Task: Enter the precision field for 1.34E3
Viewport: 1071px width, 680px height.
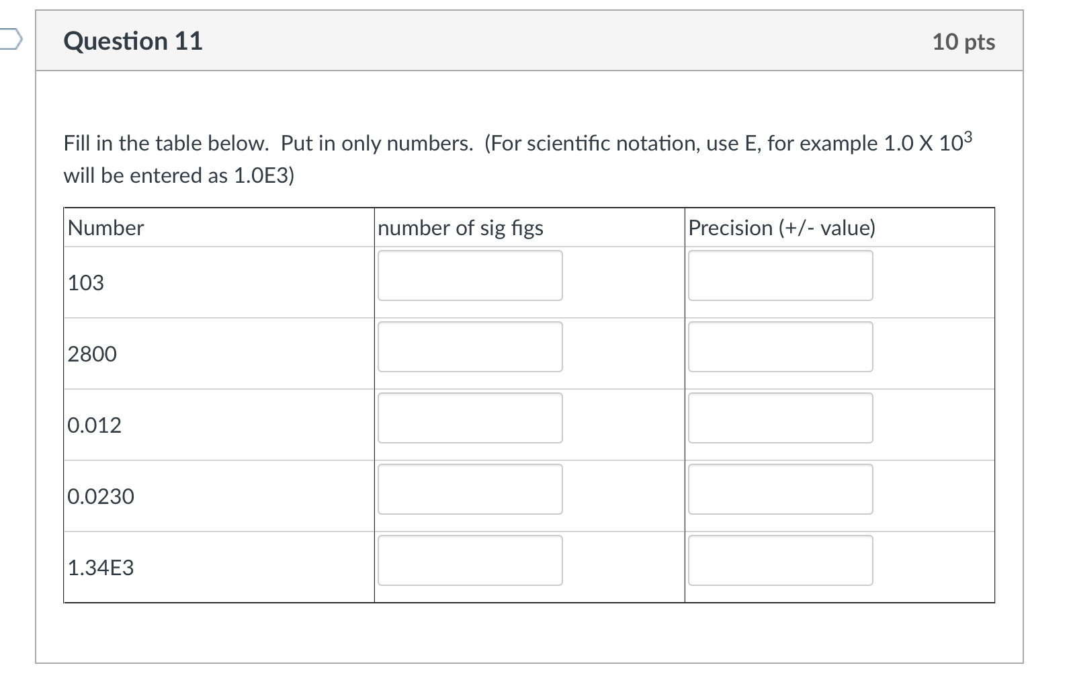Action: point(780,560)
